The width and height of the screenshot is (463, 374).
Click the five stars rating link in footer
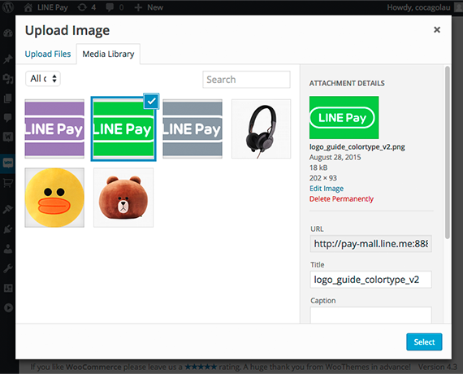tap(201, 367)
